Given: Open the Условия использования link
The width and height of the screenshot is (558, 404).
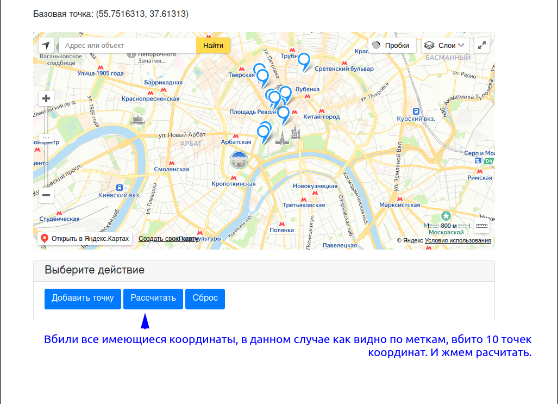Looking at the screenshot, I should tap(458, 241).
